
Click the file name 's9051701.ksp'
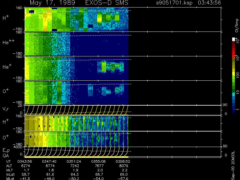(x=174, y=3)
